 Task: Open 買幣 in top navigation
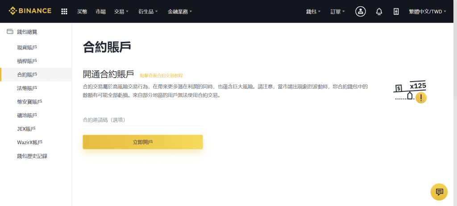coord(82,12)
